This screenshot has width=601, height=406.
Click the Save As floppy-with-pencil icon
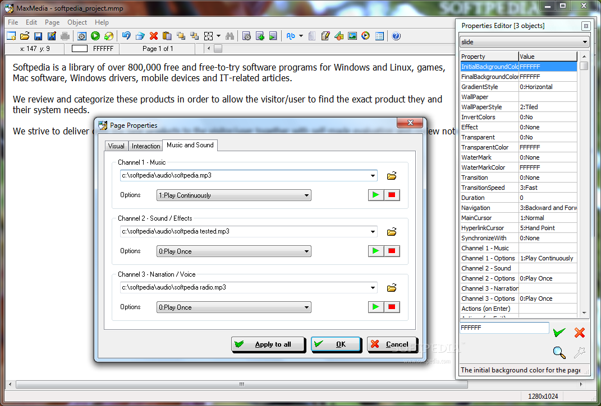[x=52, y=36]
